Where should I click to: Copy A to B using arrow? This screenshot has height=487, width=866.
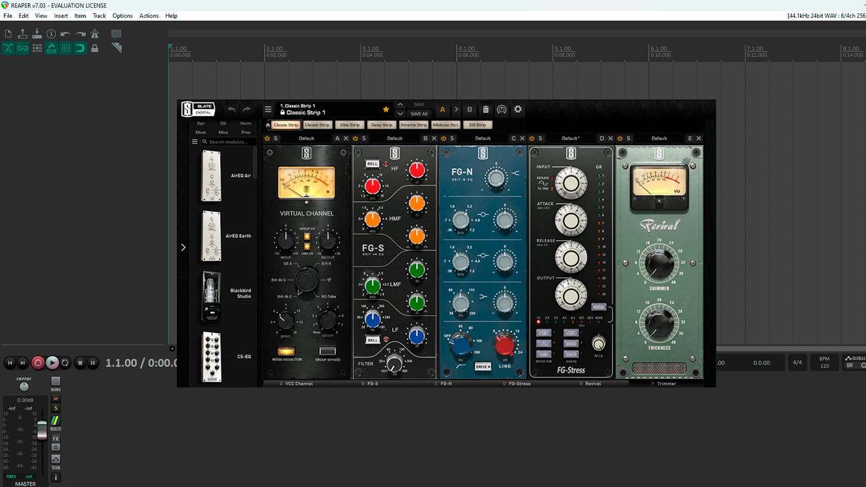tap(456, 110)
